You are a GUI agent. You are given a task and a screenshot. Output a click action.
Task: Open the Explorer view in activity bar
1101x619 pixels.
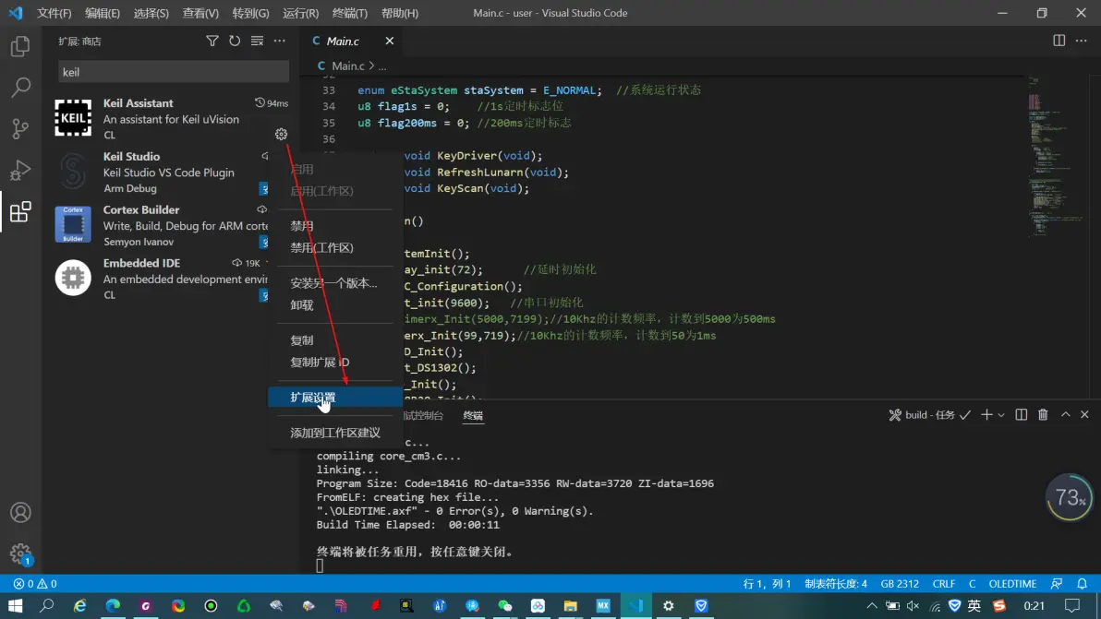coord(20,46)
